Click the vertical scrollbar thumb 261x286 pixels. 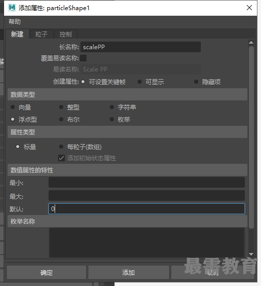pyautogui.click(x=251, y=137)
